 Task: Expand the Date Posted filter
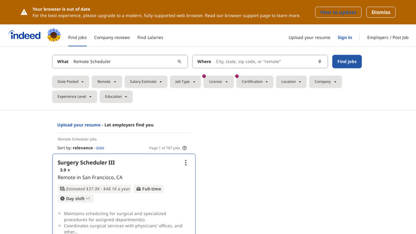coord(71,82)
